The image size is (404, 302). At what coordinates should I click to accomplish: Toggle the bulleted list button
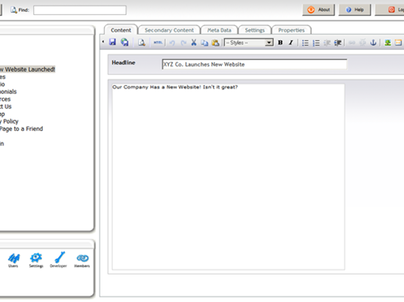305,42
